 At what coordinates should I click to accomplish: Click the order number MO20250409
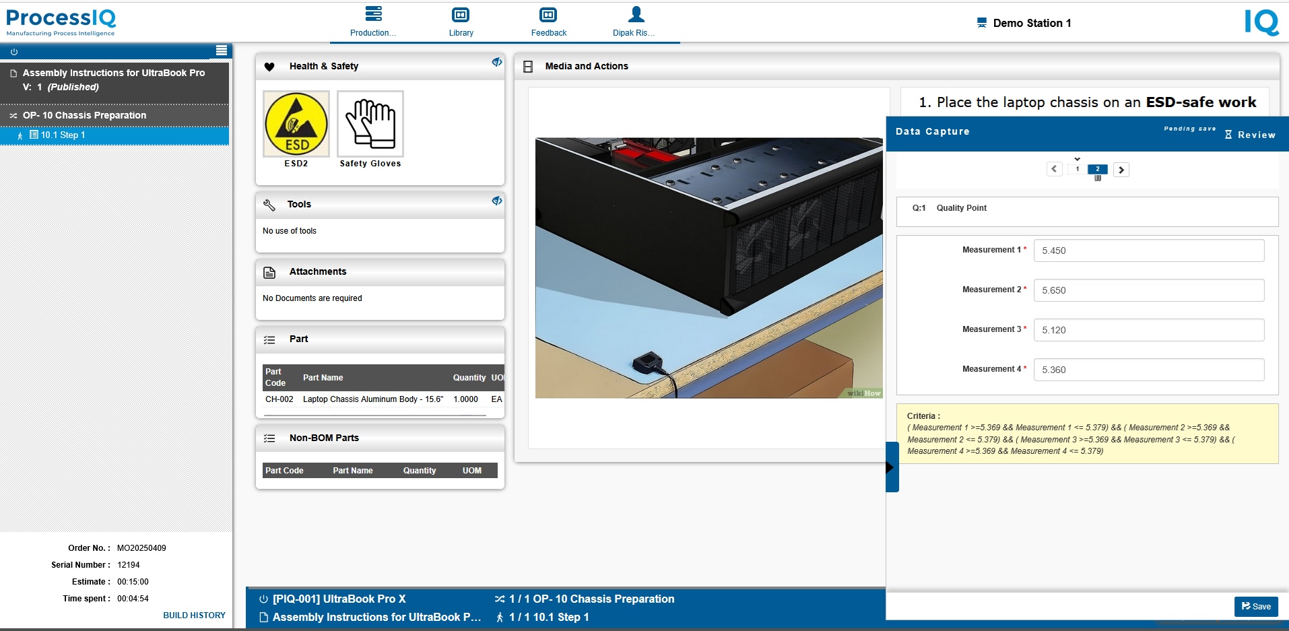(141, 548)
